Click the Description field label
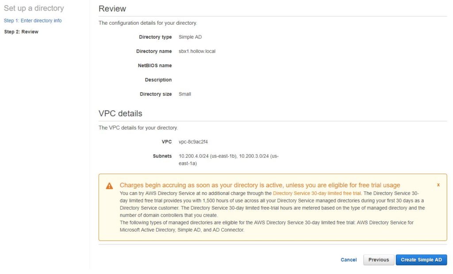The width and height of the screenshot is (453, 274). [x=158, y=80]
